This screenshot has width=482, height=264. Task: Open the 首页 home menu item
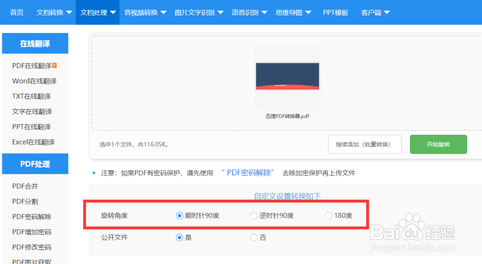[x=16, y=13]
